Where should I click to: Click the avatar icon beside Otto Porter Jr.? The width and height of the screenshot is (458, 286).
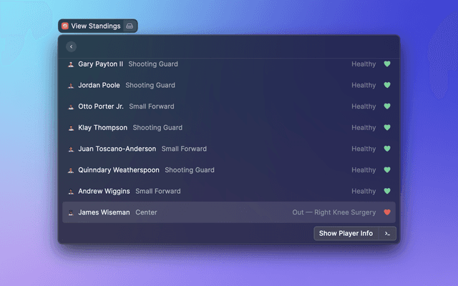pyautogui.click(x=71, y=107)
